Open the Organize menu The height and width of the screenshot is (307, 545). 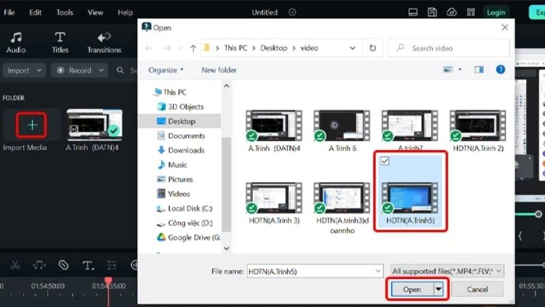(166, 70)
